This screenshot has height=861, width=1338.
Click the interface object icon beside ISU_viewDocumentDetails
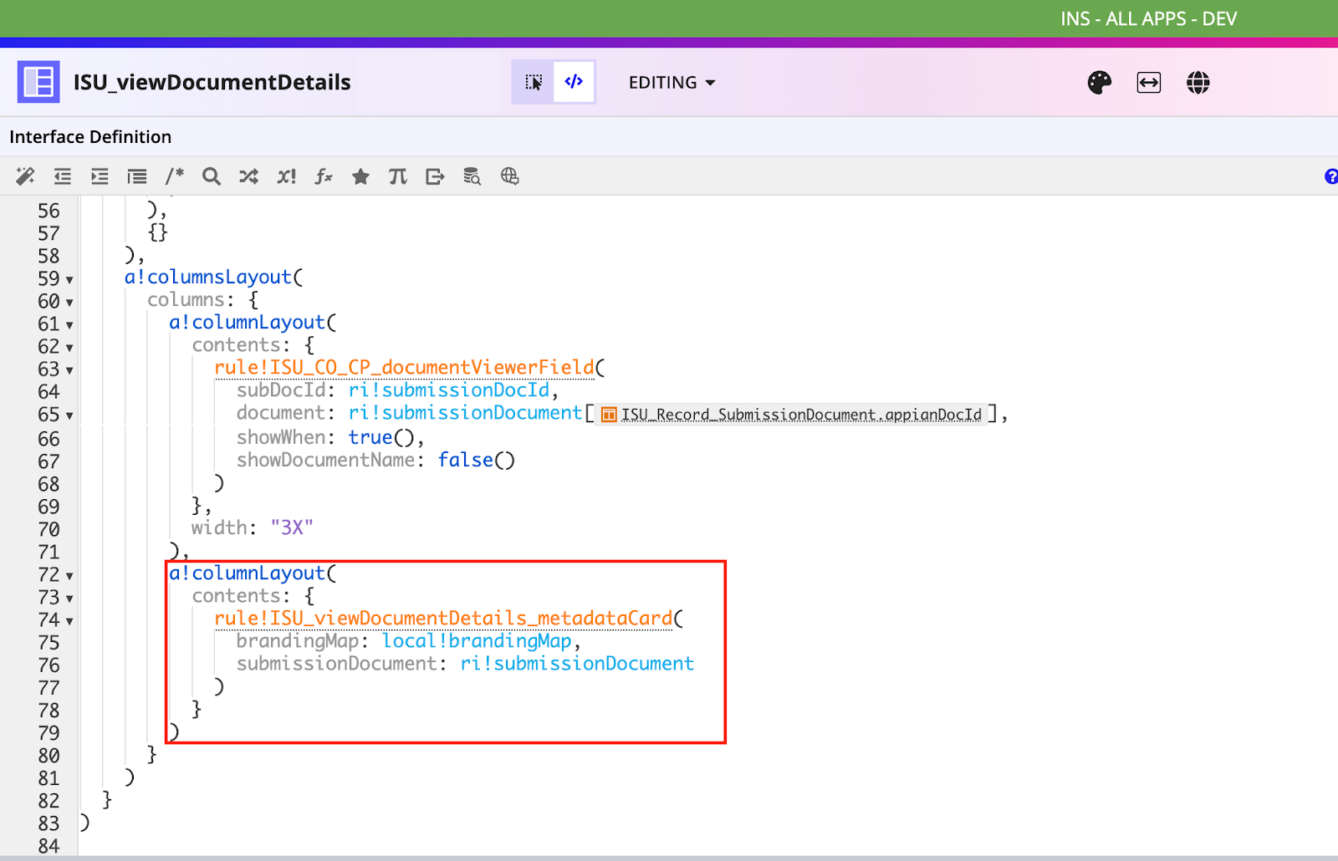[38, 82]
